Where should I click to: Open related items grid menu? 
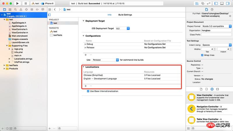50,10
